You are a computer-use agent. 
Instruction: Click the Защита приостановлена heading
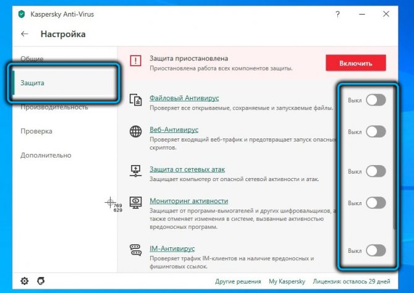189,58
